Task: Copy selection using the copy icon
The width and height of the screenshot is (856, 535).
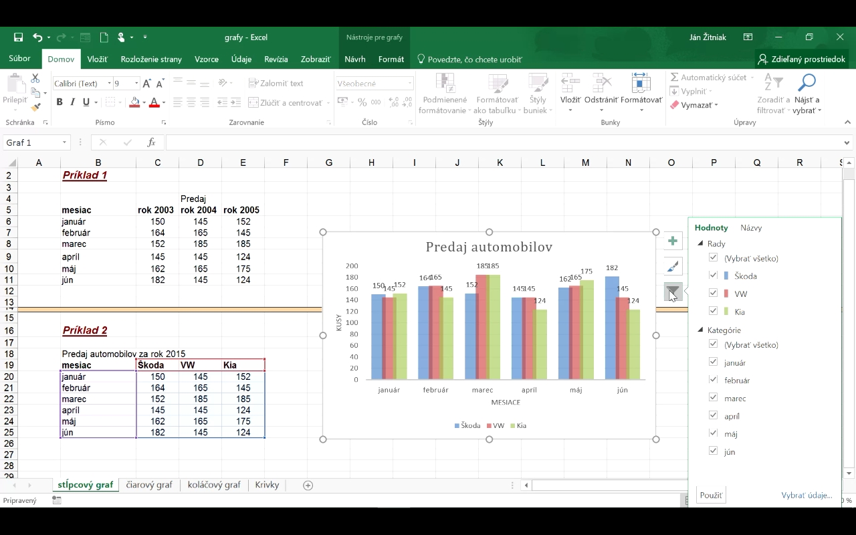Action: tap(35, 93)
